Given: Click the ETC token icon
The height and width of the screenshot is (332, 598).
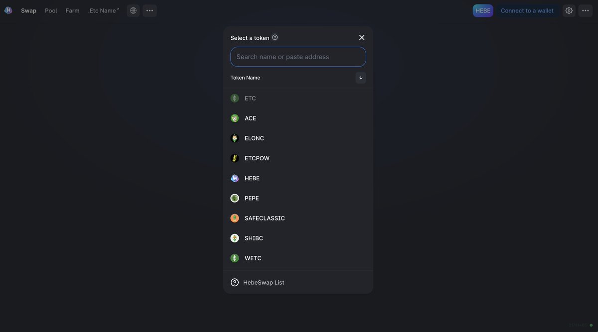Looking at the screenshot, I should pos(235,98).
